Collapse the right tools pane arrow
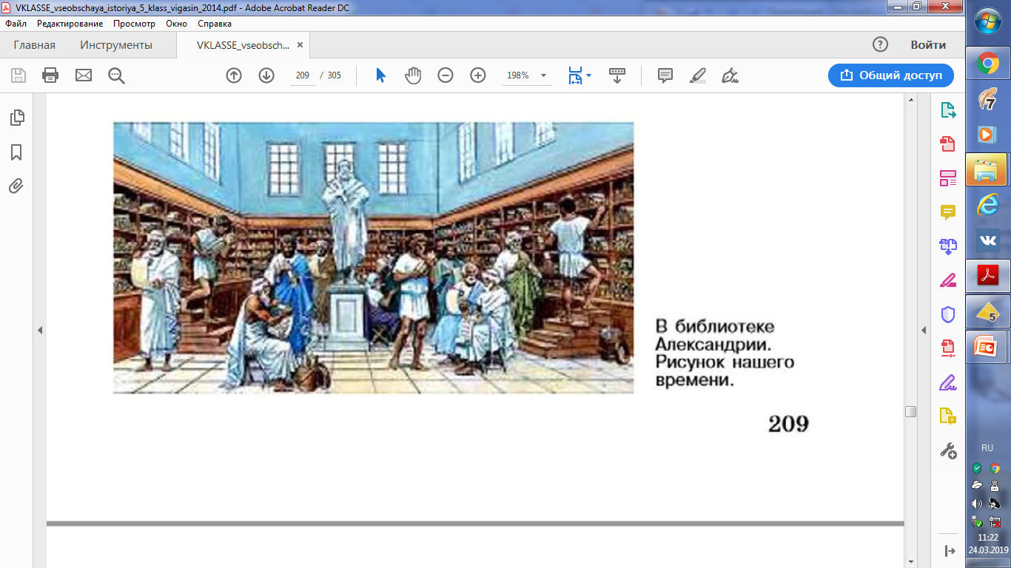Screen dimensions: 1011x568 click(922, 330)
